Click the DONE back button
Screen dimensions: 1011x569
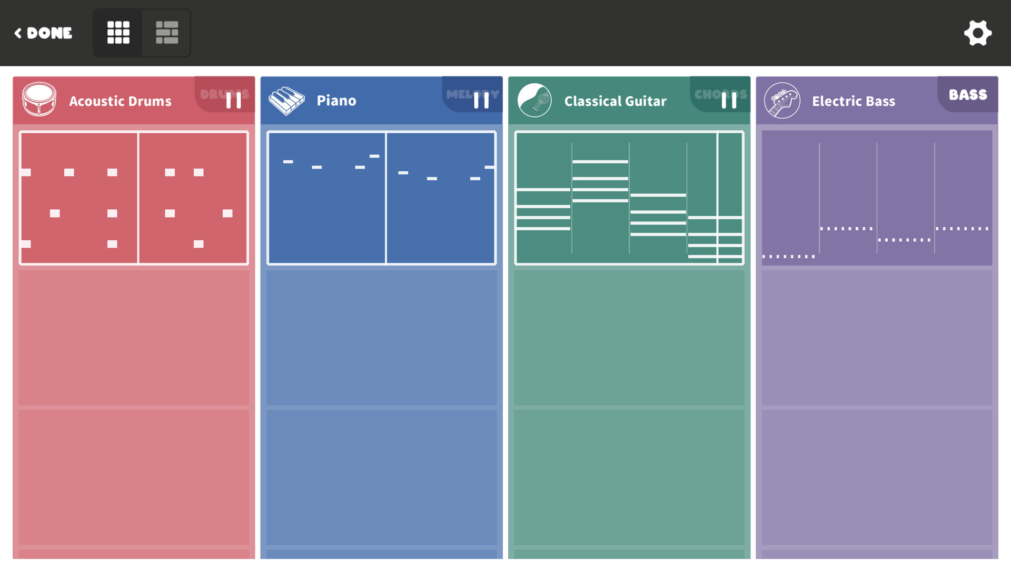[x=43, y=33]
